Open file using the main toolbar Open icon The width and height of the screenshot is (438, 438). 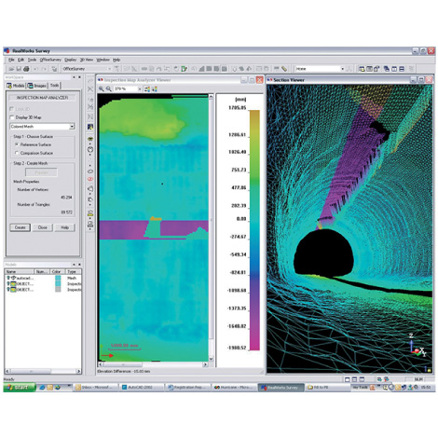tap(11, 69)
